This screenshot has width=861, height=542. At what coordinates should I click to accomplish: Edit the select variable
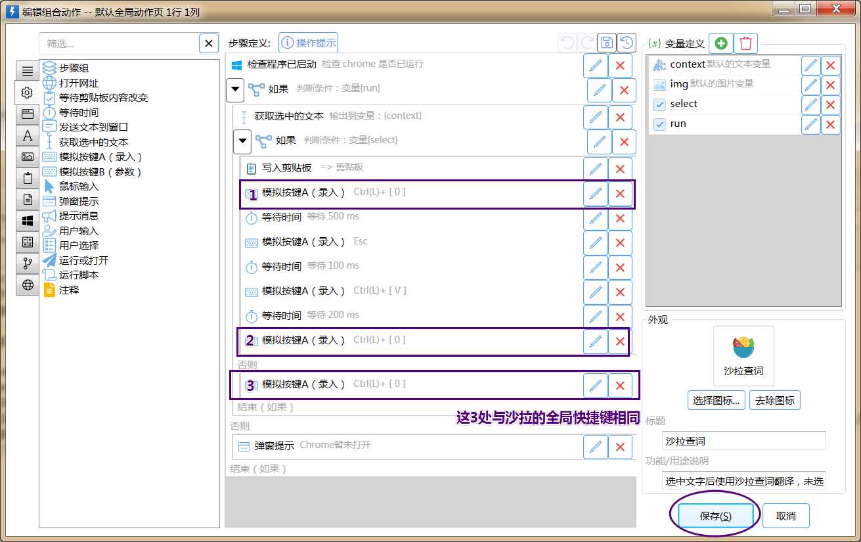click(811, 105)
